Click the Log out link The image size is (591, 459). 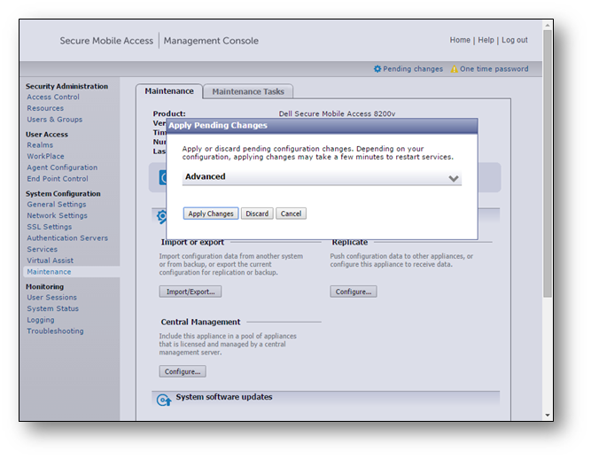[x=514, y=40]
